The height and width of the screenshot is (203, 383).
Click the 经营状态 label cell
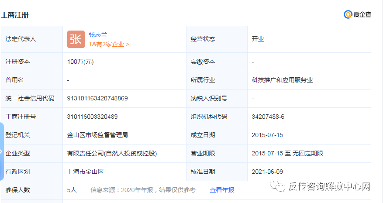[x=217, y=39]
